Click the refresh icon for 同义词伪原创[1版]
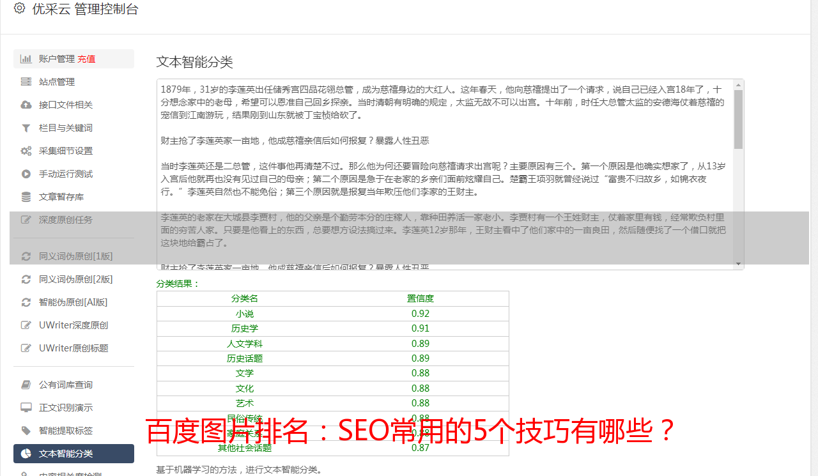Screen dimensions: 818x476 click(26, 256)
